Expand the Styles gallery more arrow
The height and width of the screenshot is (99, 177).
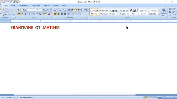pos(160,15)
